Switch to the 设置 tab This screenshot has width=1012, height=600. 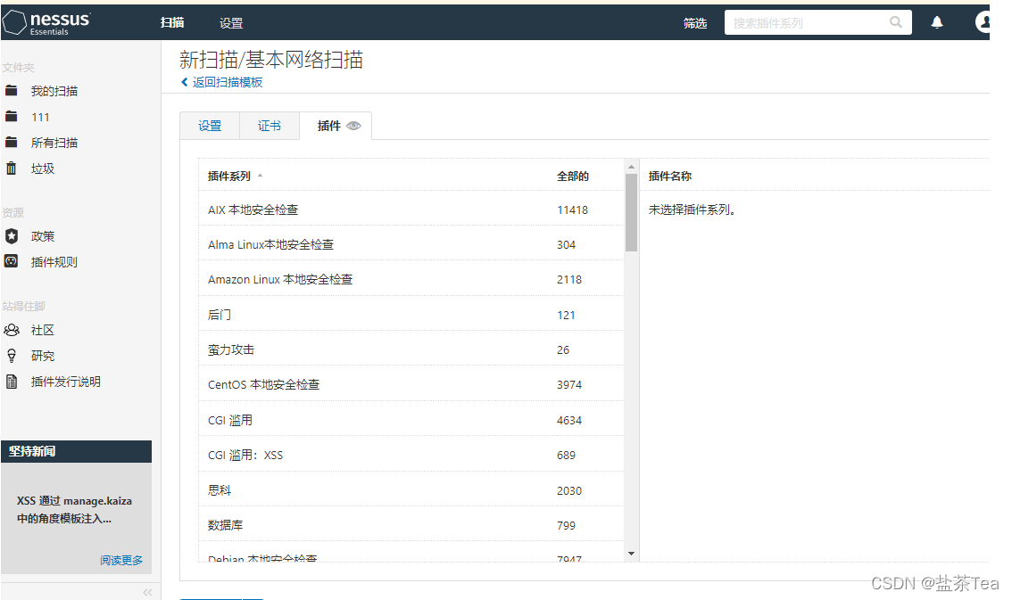pyautogui.click(x=210, y=126)
